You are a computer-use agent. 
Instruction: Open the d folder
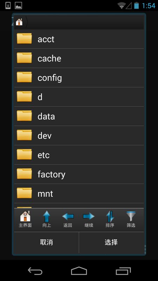click(x=79, y=97)
